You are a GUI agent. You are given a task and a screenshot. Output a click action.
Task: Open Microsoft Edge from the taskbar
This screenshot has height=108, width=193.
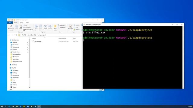click(x=9, y=106)
